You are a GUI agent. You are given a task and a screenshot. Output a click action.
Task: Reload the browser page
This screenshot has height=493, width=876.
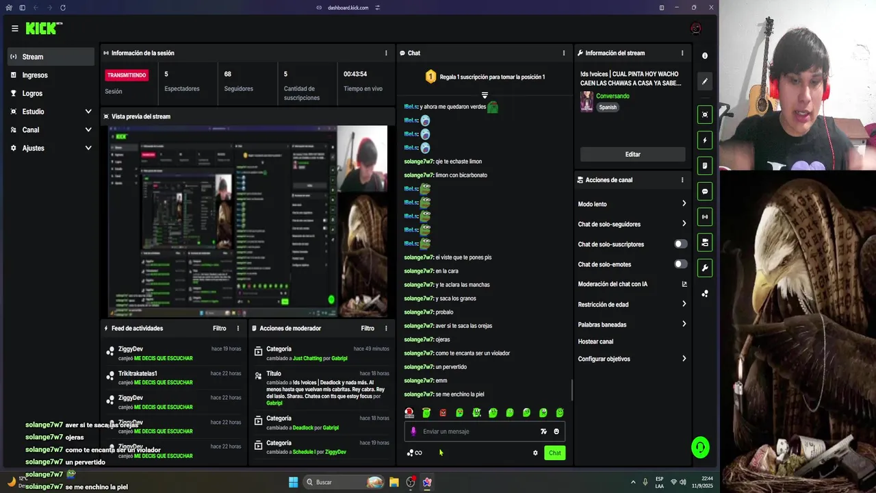click(63, 8)
